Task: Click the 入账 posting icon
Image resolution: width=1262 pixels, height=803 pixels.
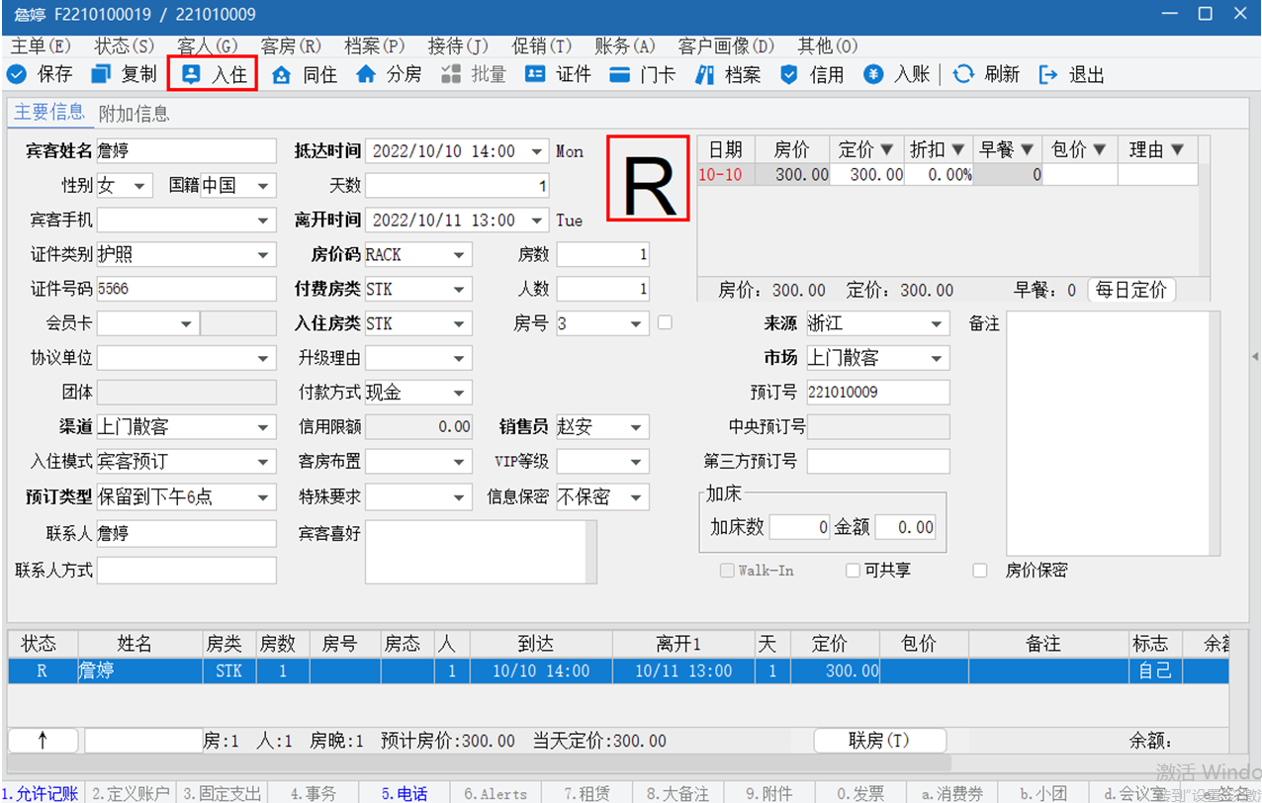Action: [x=872, y=75]
